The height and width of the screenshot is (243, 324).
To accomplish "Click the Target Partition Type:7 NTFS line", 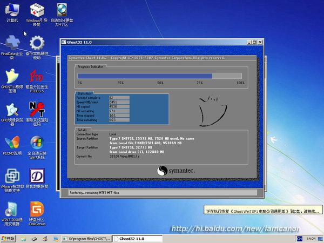I will [131, 147].
